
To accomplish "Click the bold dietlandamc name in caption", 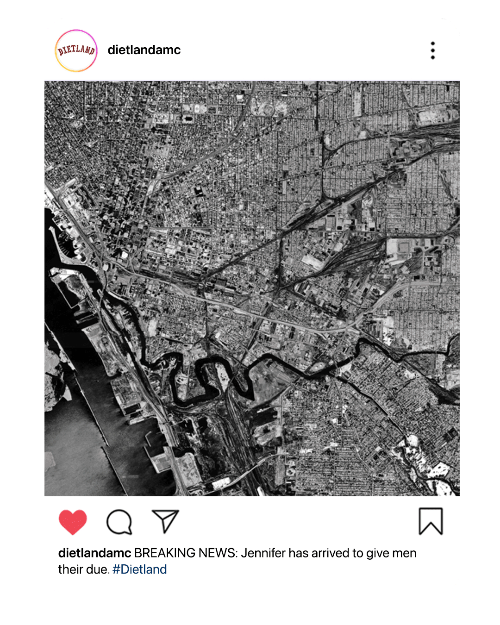I will click(x=94, y=553).
